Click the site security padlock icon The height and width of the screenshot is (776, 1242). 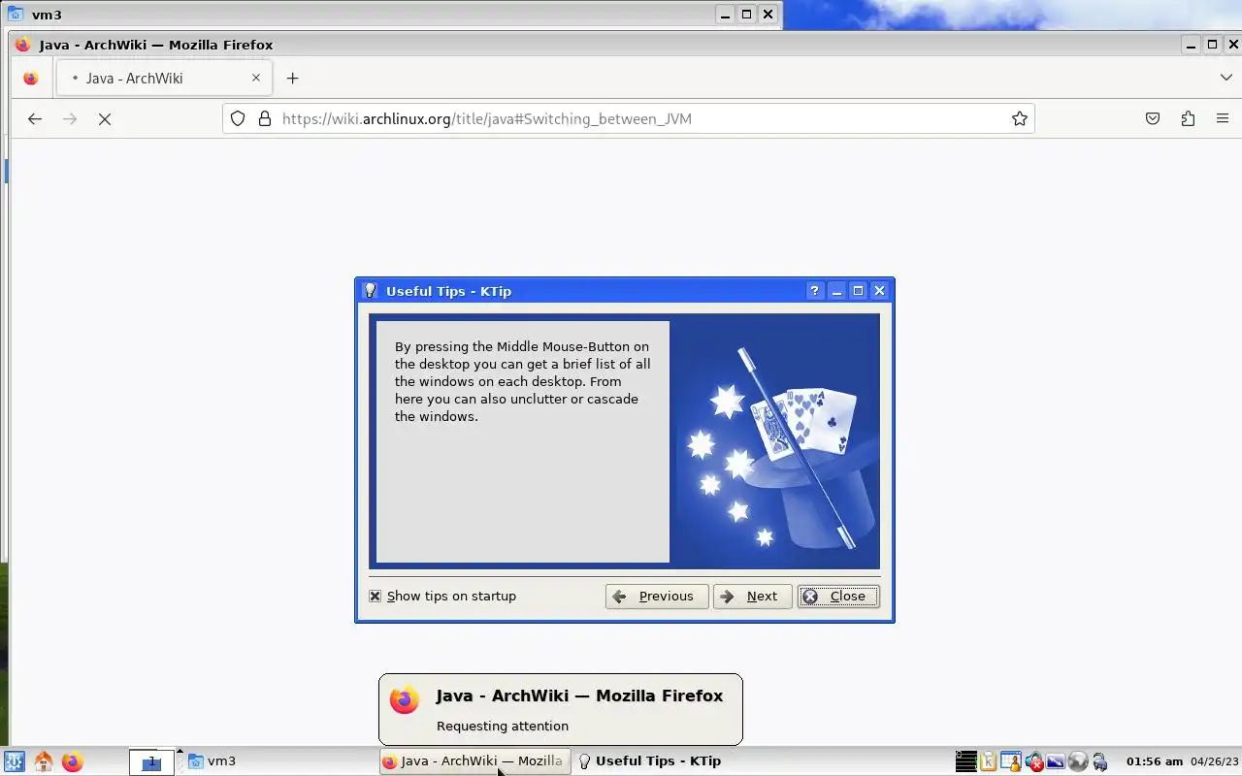264,118
